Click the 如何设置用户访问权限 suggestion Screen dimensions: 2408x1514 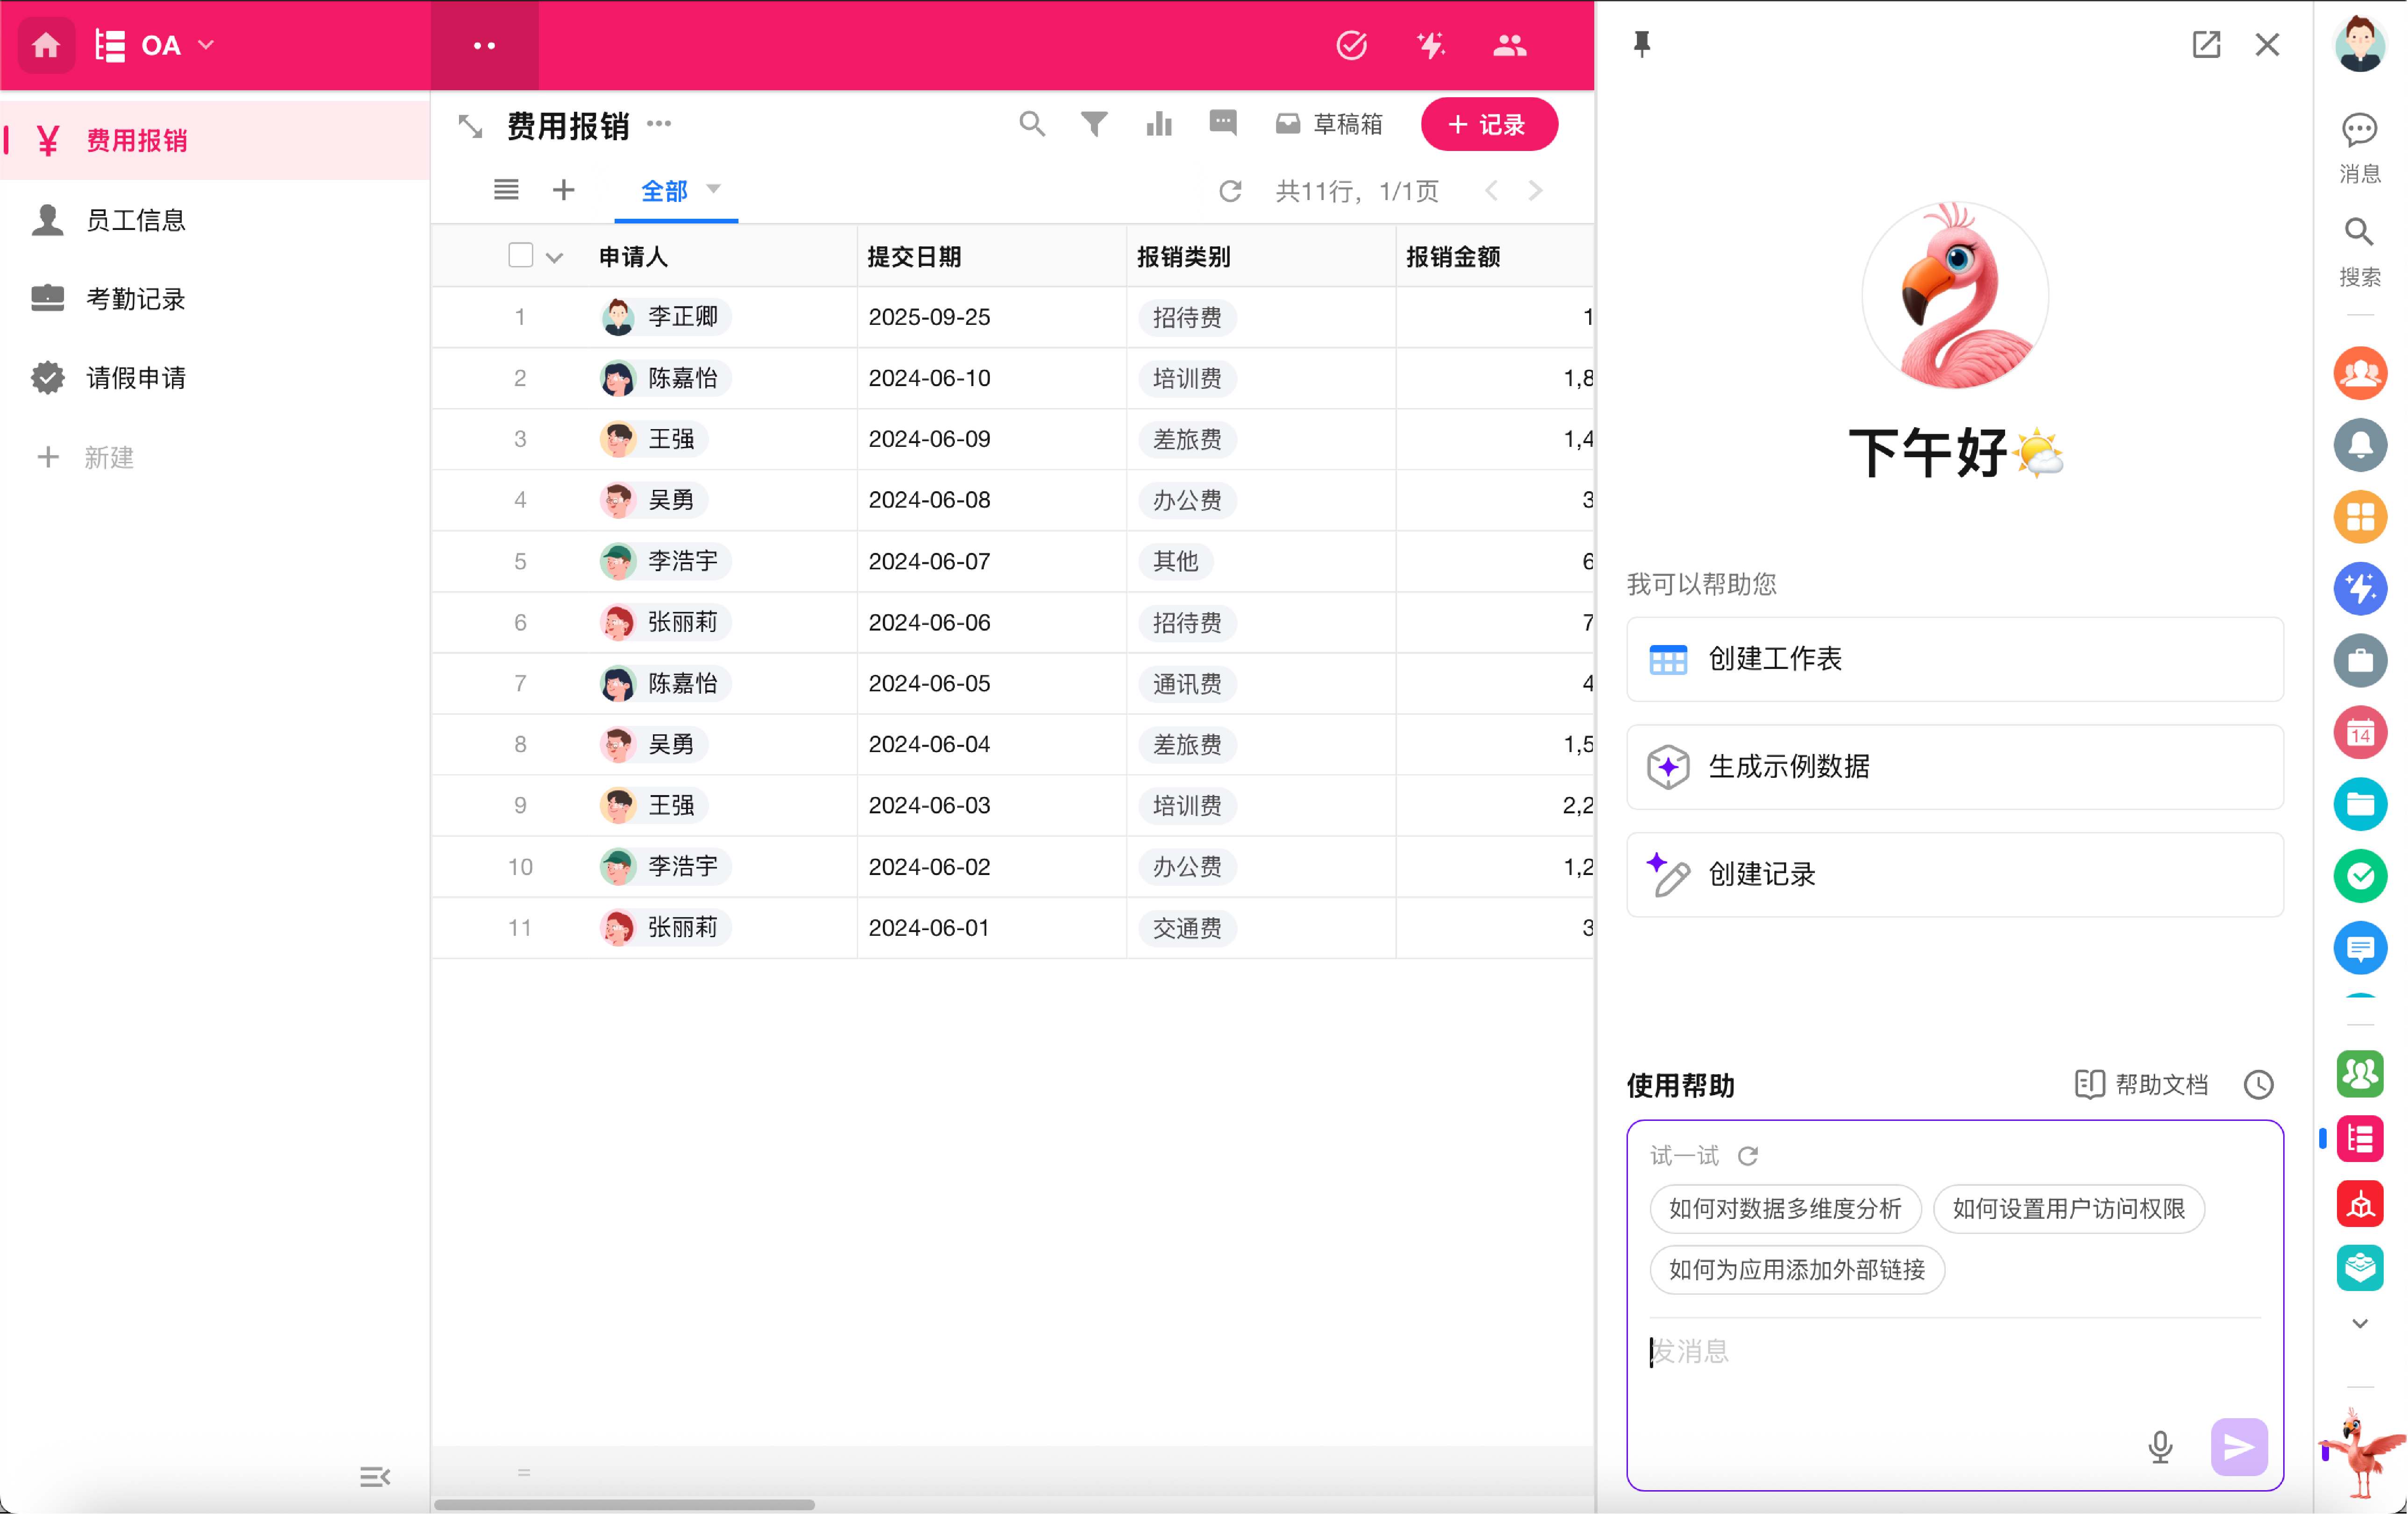2068,1209
